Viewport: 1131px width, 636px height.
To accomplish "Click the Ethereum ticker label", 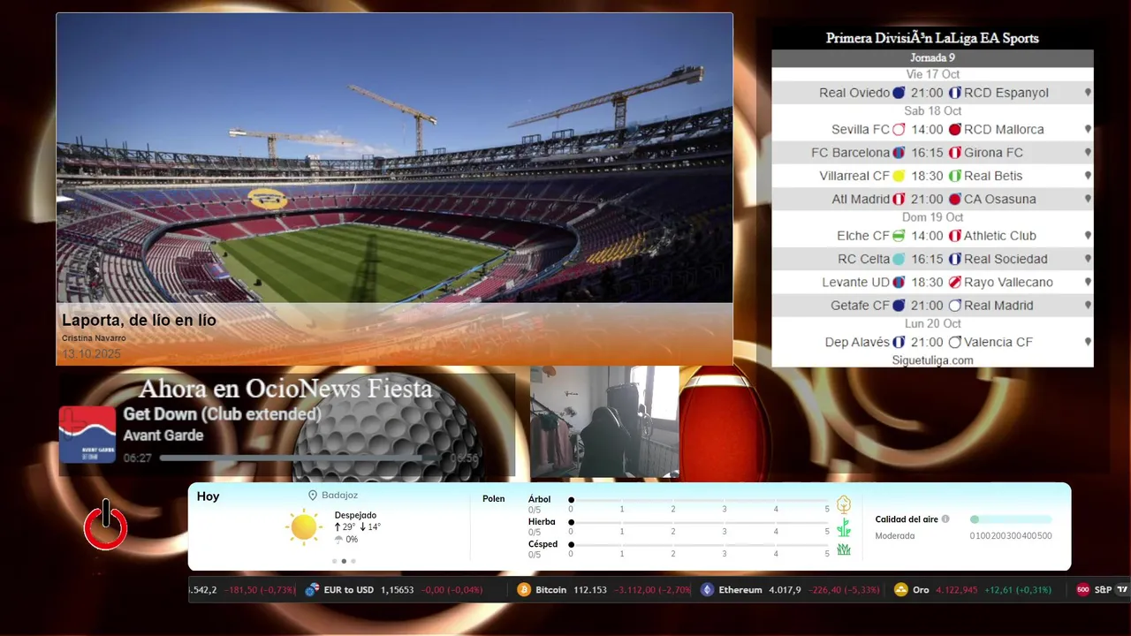I will (740, 589).
